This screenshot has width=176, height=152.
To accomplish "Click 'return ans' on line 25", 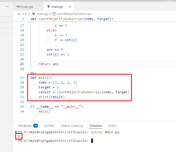I will click(49, 64).
